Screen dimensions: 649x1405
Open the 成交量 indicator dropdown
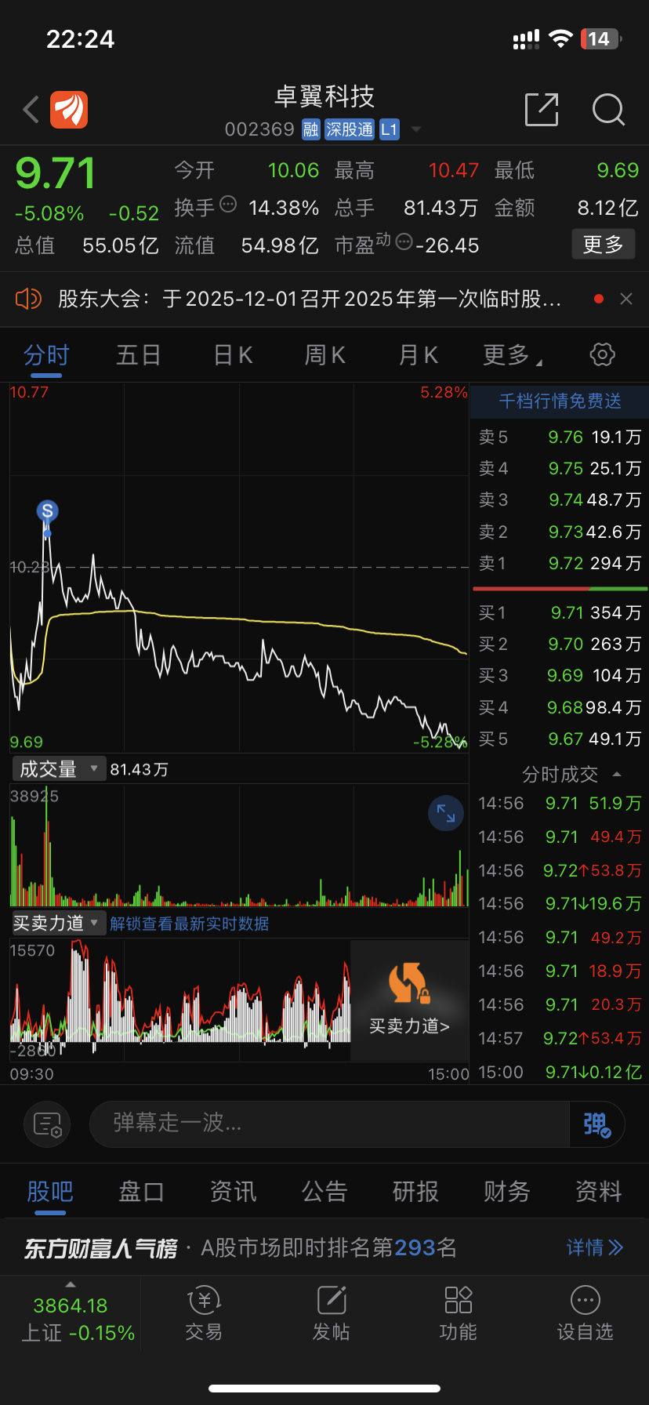point(58,769)
